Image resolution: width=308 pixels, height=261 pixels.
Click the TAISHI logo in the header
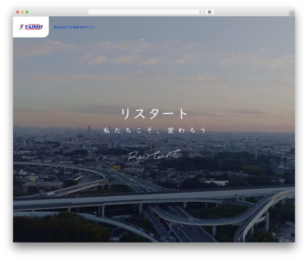point(31,27)
